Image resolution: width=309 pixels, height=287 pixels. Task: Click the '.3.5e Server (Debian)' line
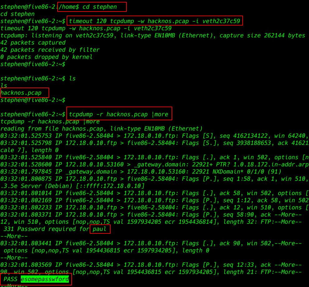[x=73, y=186]
